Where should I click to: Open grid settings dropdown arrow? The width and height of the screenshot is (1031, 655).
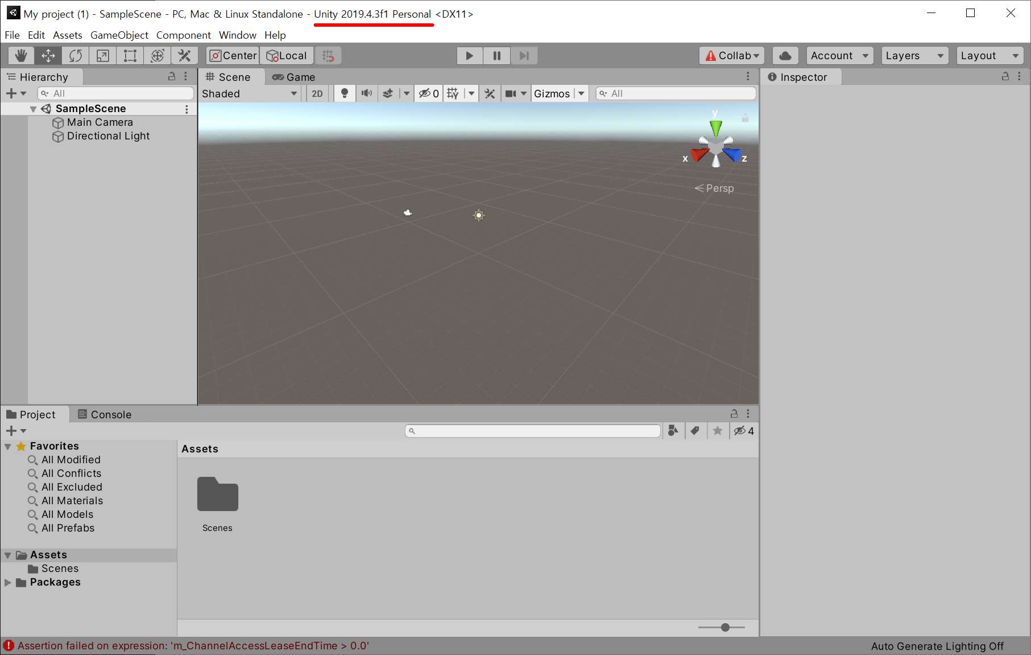(x=471, y=93)
